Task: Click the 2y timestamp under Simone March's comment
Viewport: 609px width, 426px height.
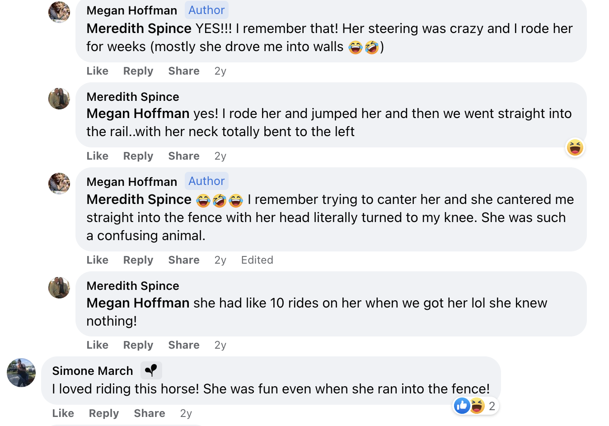Action: pyautogui.click(x=186, y=413)
